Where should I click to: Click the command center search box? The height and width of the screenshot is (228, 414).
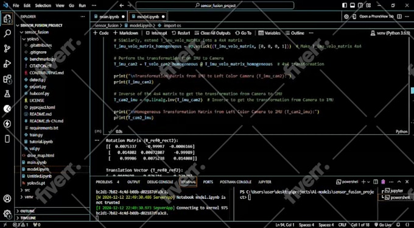(215, 5)
